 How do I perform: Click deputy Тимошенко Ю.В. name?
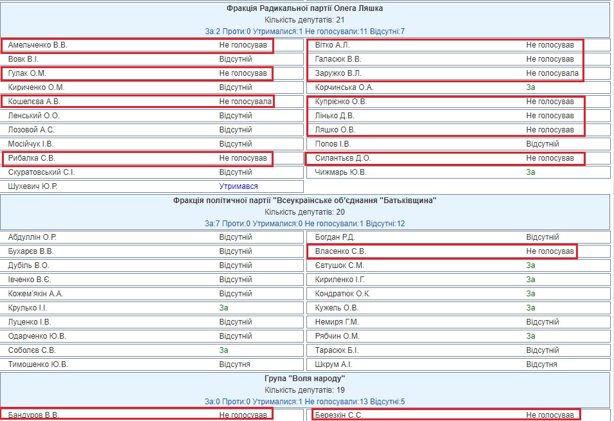pos(38,364)
